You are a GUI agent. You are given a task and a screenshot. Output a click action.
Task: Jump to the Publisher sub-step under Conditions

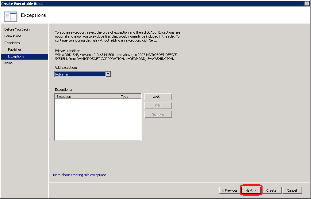[x=15, y=50]
